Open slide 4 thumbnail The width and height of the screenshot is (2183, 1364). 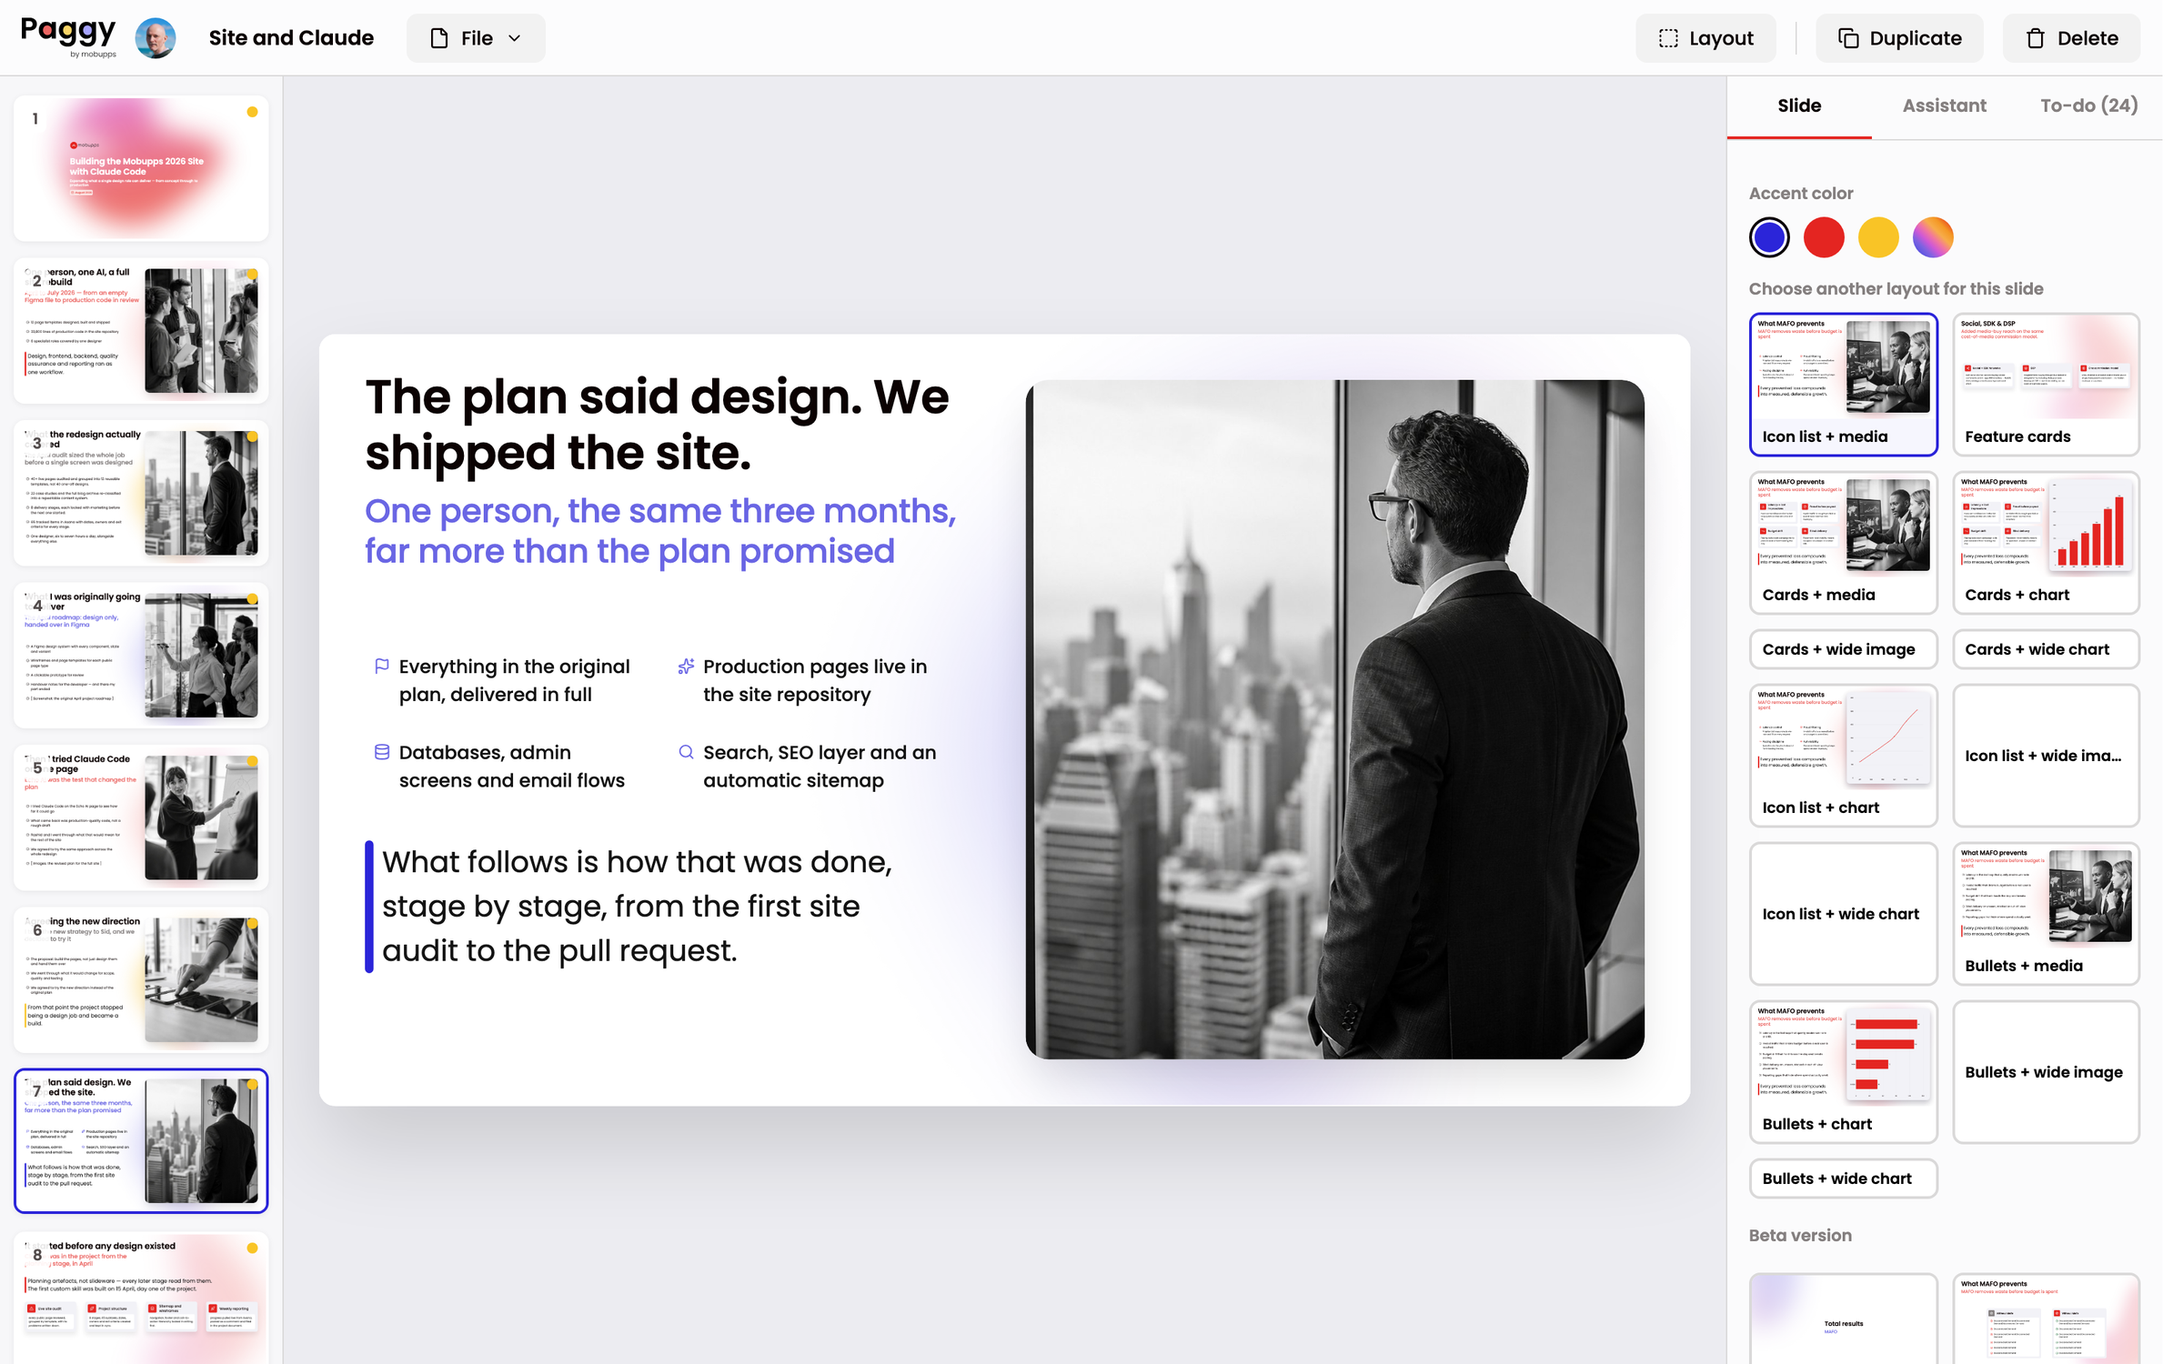click(x=141, y=655)
